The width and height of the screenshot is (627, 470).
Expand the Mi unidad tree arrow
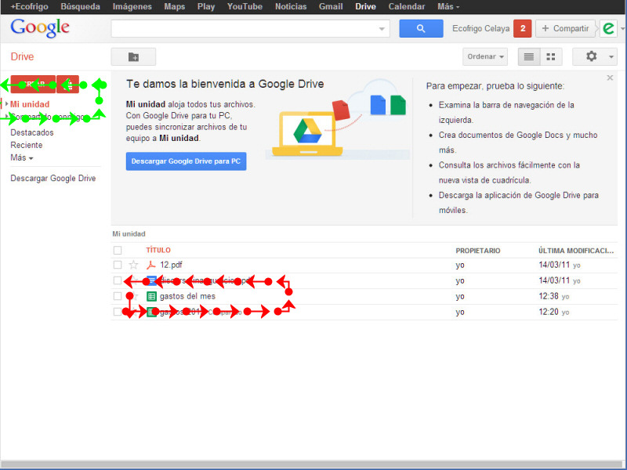(x=6, y=104)
